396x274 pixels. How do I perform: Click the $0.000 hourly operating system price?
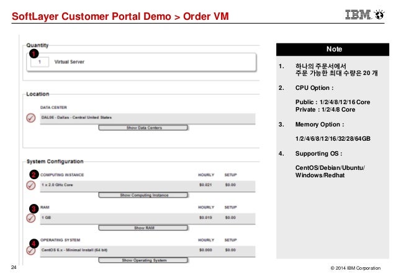pos(205,250)
